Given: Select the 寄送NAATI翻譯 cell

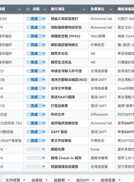Looking at the screenshot, I should tap(69, 97).
